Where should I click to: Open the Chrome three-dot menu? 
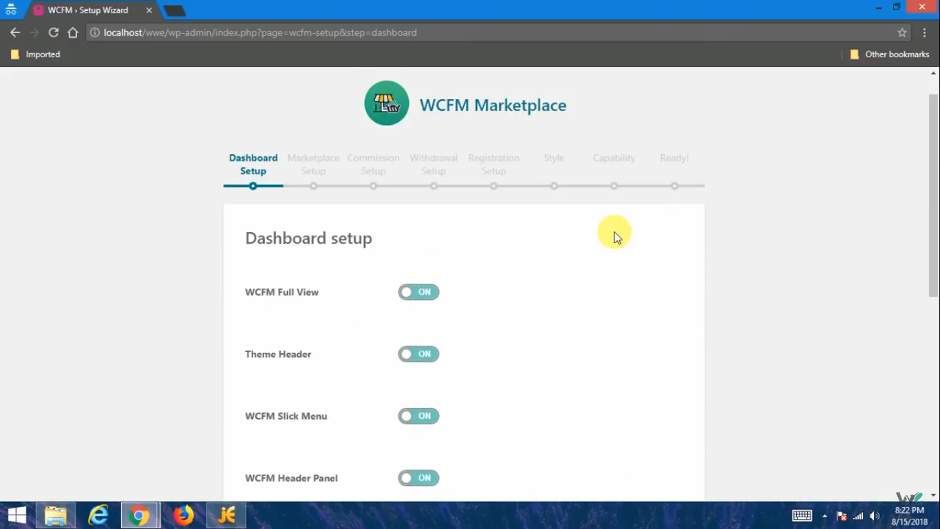(923, 32)
